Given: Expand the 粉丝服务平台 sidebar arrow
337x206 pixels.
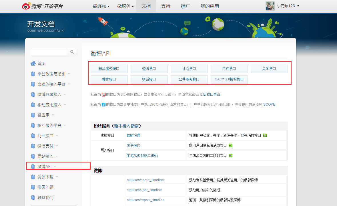Looking at the screenshot, I should [x=65, y=125].
